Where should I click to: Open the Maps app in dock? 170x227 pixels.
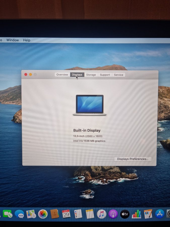click(31, 214)
